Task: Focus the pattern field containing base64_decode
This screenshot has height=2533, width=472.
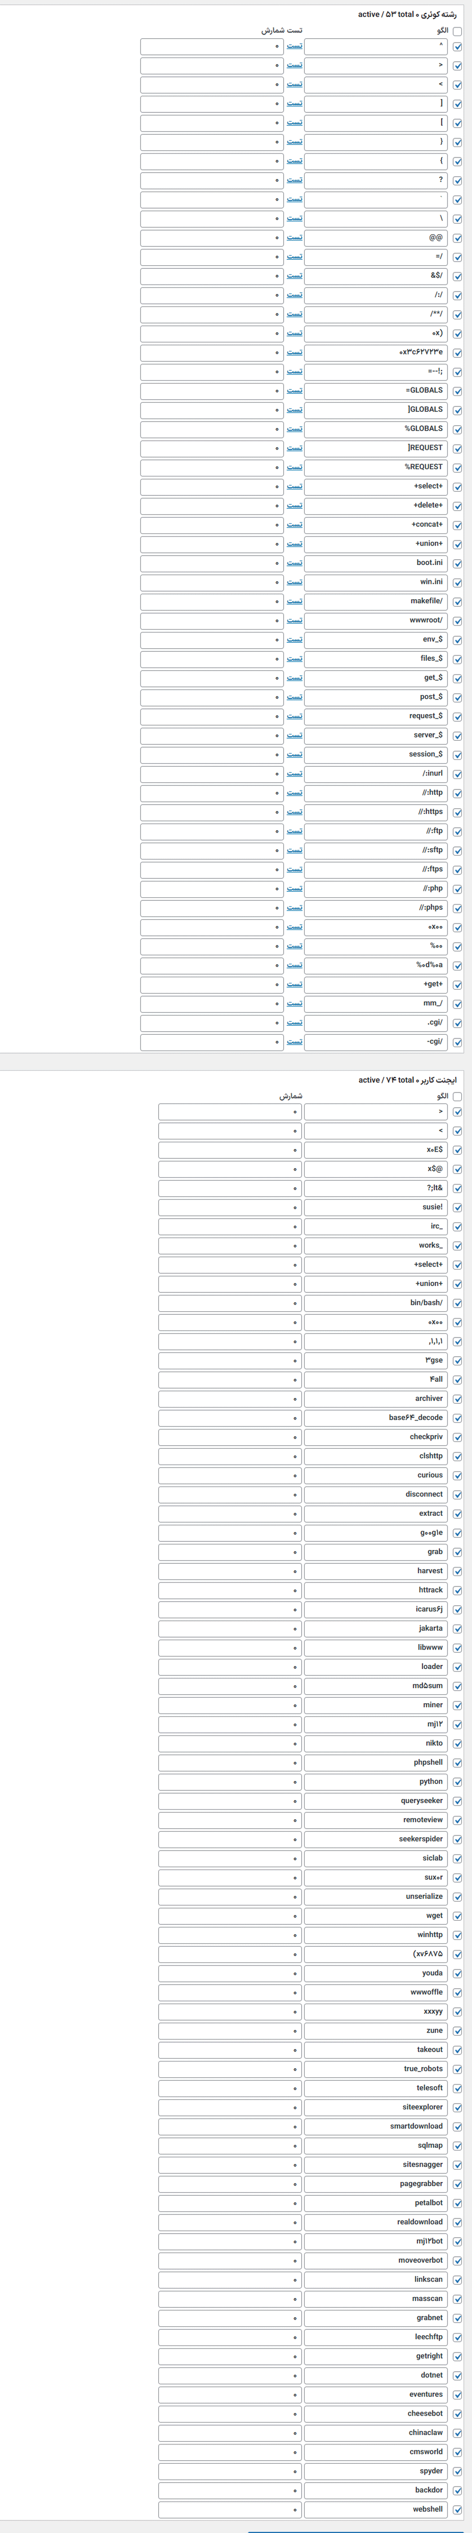Action: 376,1418
